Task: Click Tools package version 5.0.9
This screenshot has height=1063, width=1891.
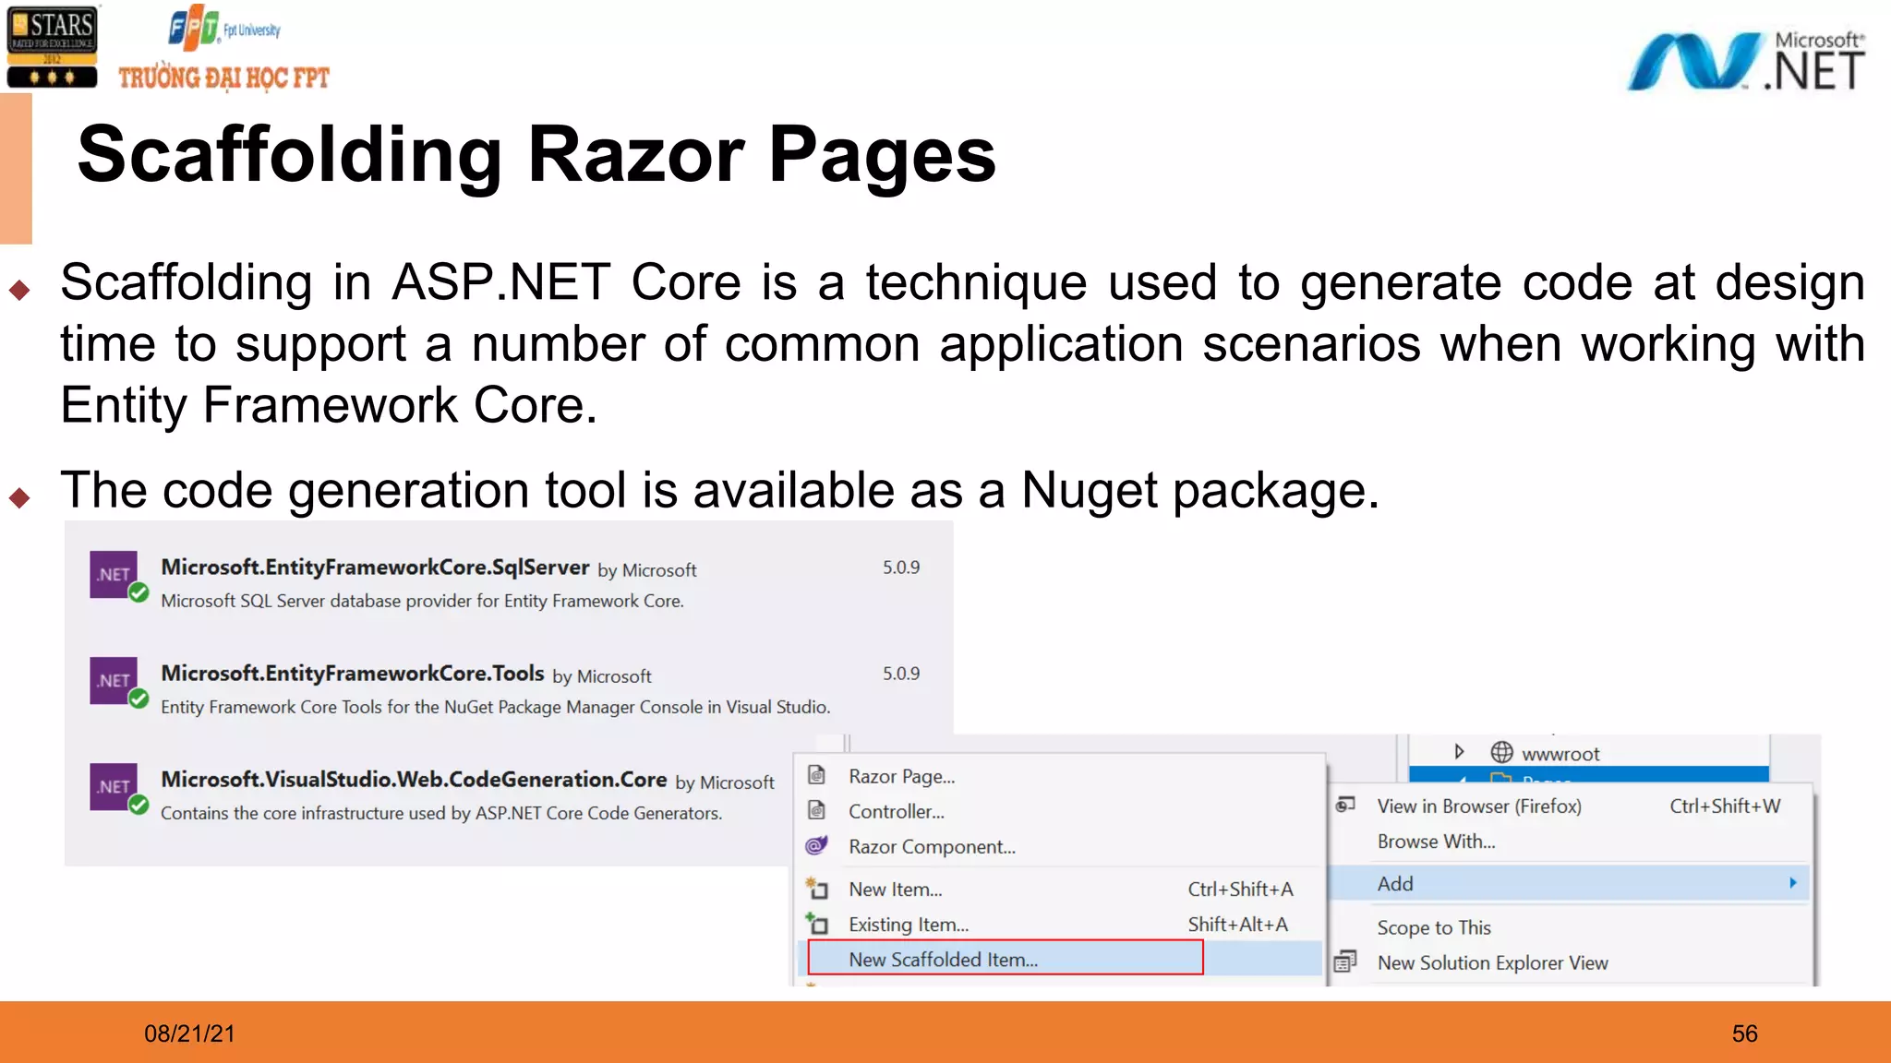Action: pyautogui.click(x=901, y=673)
